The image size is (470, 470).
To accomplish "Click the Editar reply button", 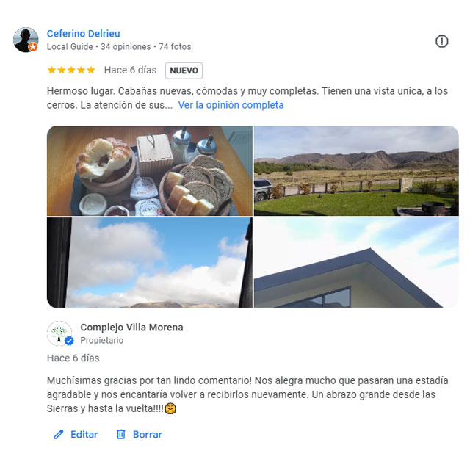I will [76, 434].
